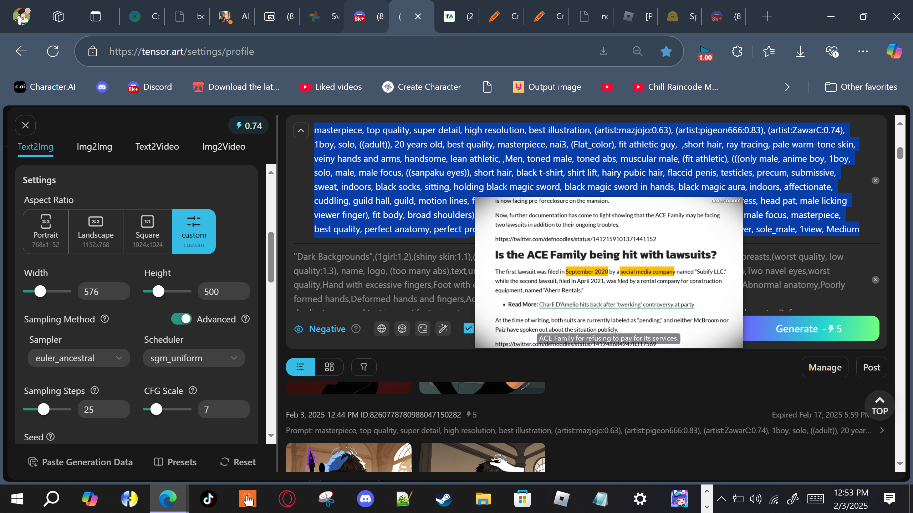913x513 pixels.
Task: Open the Sampler dropdown showing euler_ancestral
Action: pos(79,358)
